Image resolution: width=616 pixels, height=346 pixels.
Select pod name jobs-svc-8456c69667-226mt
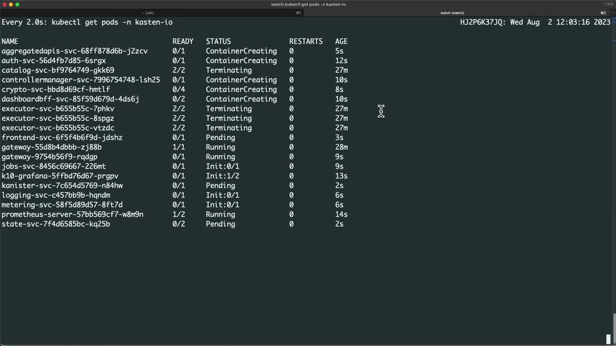tap(53, 166)
